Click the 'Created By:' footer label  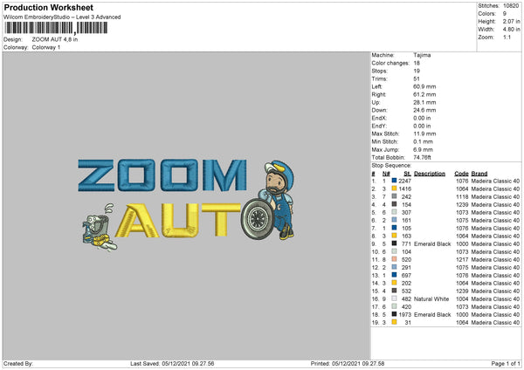(18, 363)
